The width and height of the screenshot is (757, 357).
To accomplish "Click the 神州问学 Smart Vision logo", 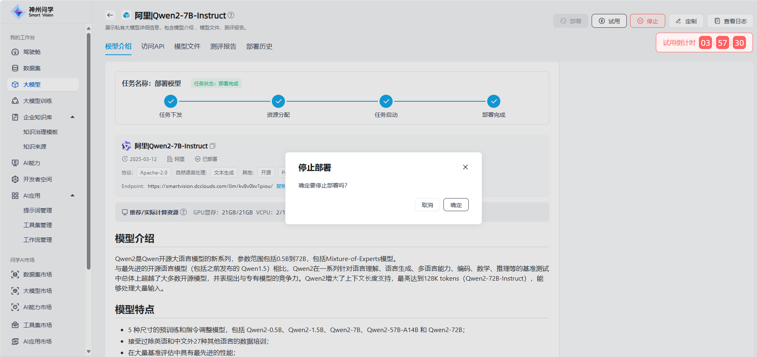I will coord(33,12).
